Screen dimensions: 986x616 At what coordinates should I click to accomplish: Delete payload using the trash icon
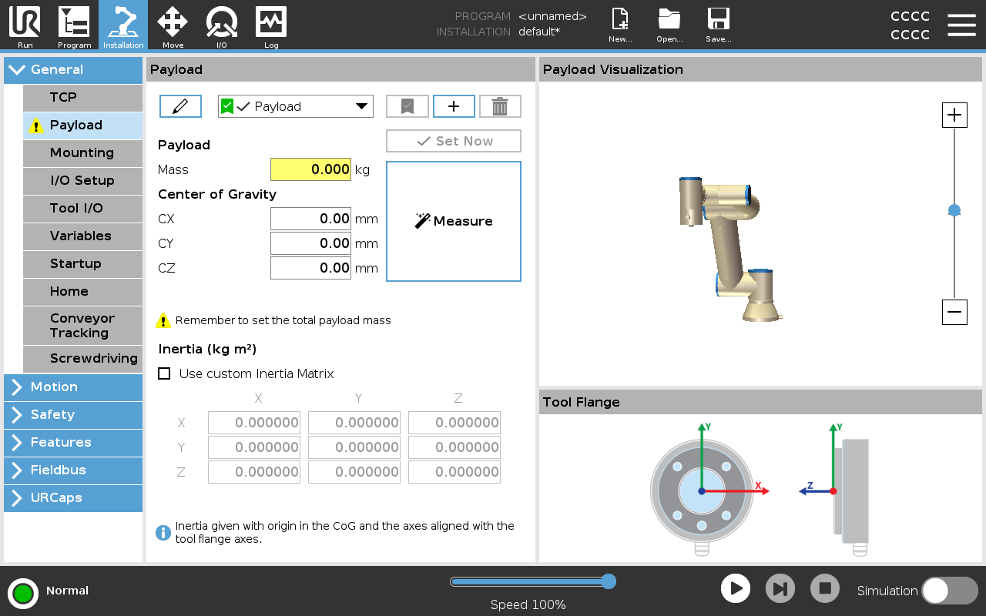500,106
